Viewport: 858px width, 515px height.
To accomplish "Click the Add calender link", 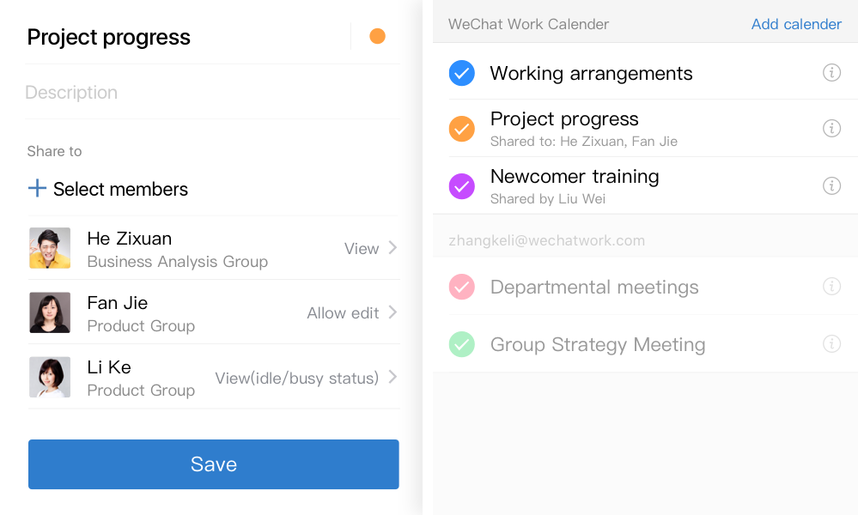I will pos(796,24).
